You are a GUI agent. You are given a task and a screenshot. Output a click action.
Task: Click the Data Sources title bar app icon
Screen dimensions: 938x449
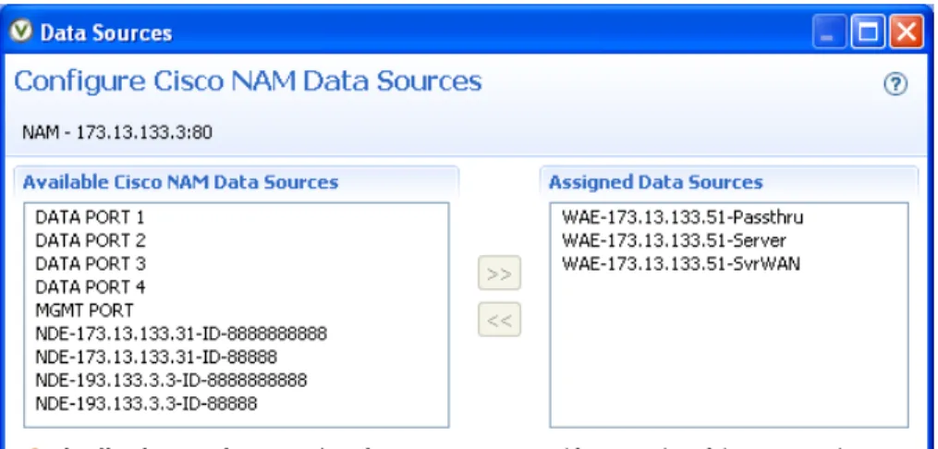22,32
